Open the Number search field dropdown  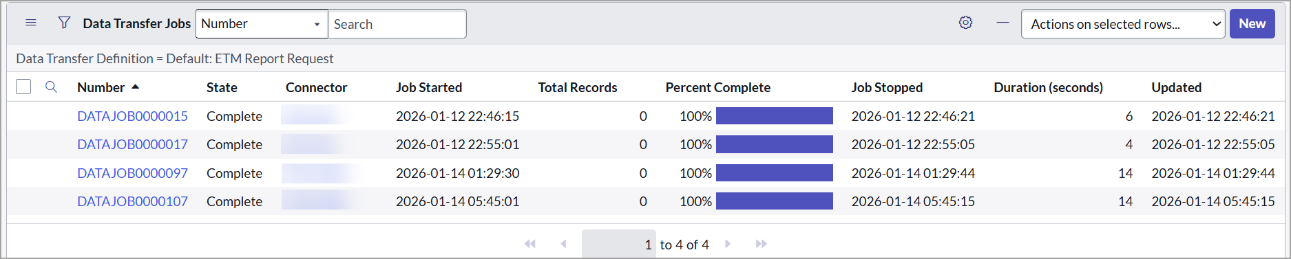(262, 23)
